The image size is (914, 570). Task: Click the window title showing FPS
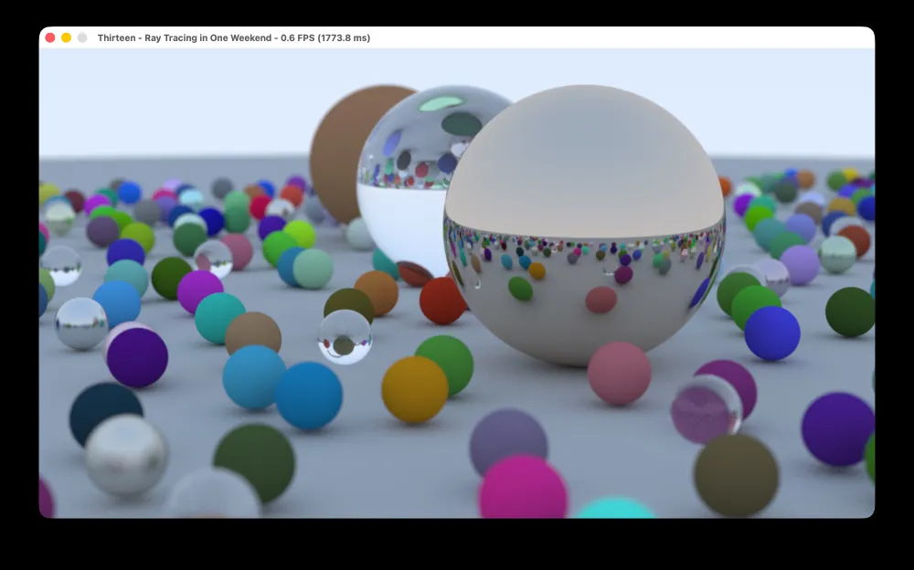(x=234, y=37)
